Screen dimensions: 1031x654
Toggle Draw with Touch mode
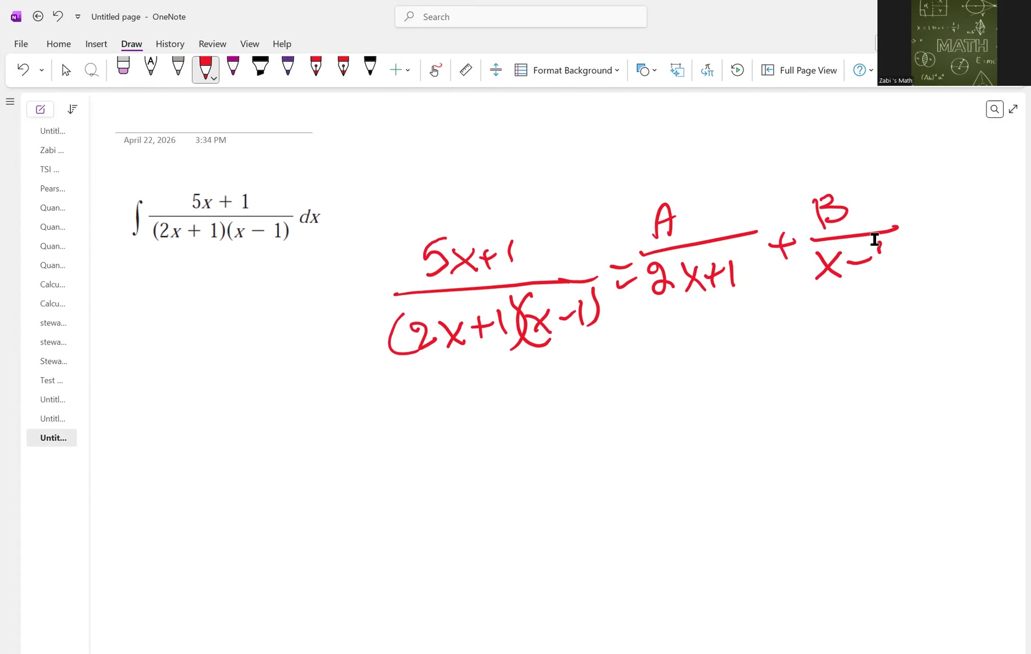(x=435, y=70)
